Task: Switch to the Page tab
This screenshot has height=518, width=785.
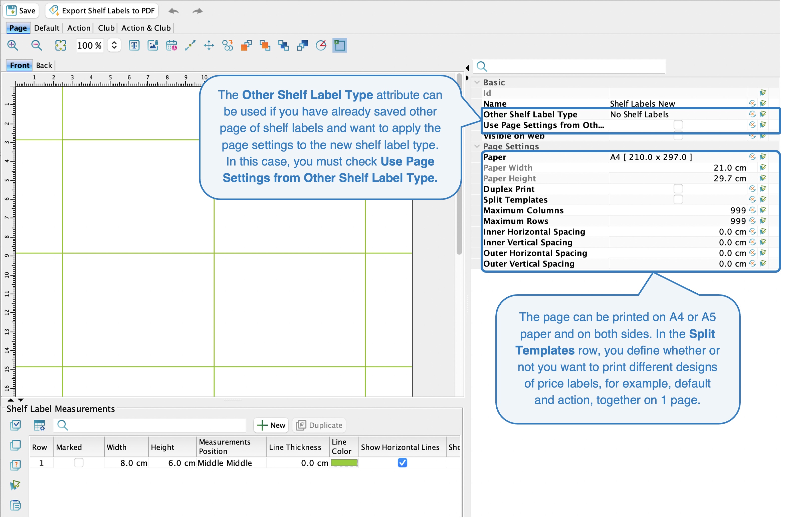Action: (18, 28)
